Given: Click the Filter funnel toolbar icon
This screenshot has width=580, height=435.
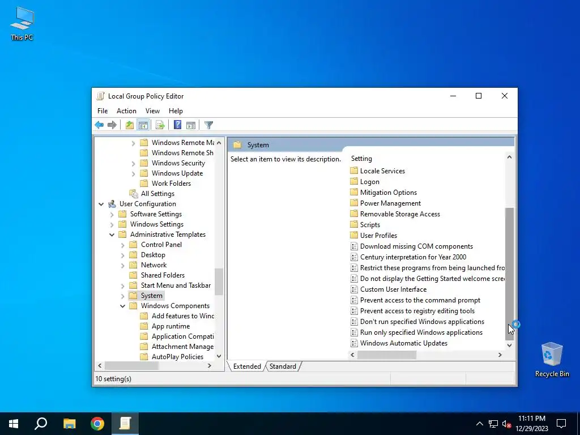Looking at the screenshot, I should (x=208, y=125).
